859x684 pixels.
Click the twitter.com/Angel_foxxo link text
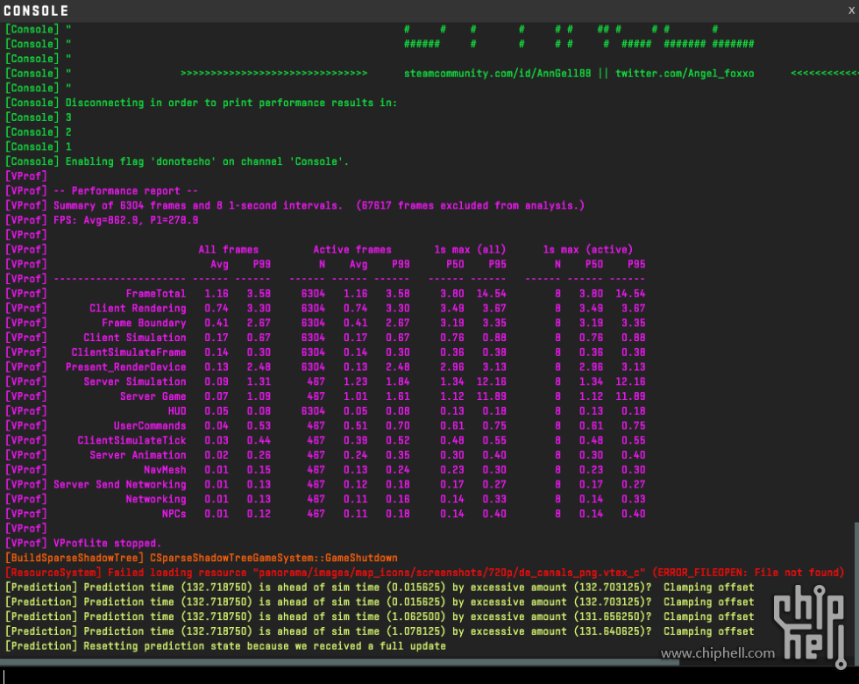click(684, 73)
